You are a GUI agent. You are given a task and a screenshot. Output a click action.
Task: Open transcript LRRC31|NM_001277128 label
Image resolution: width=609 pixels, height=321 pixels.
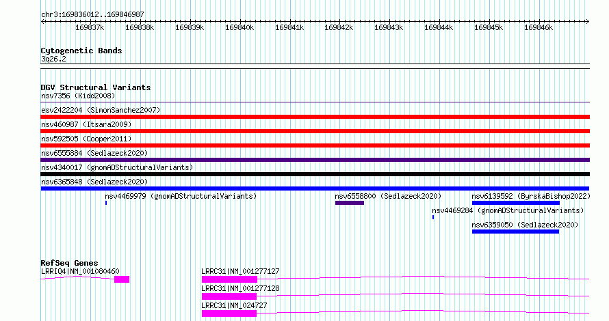[240, 288]
